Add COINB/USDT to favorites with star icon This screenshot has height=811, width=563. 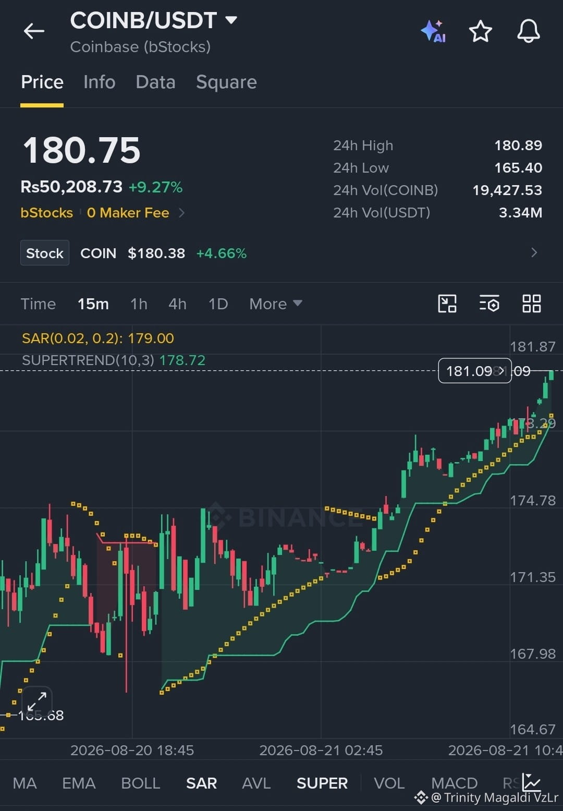tap(480, 31)
